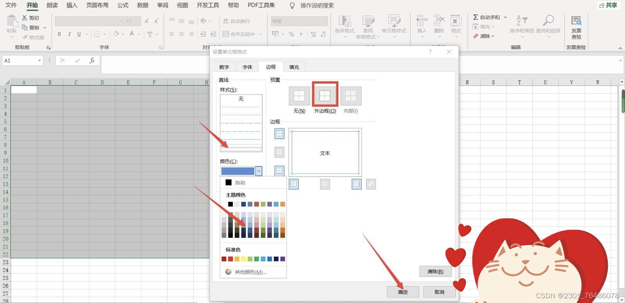Open the border Color (颜色) dropdown arrow
The width and height of the screenshot is (625, 303).
click(259, 171)
